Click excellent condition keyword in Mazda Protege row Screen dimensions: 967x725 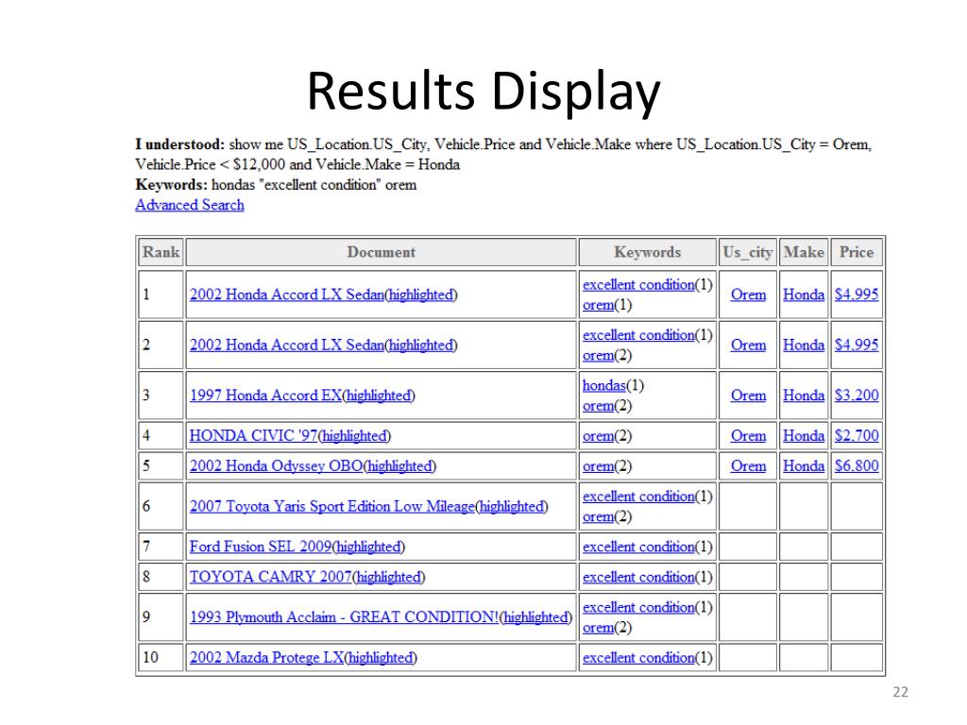(638, 658)
